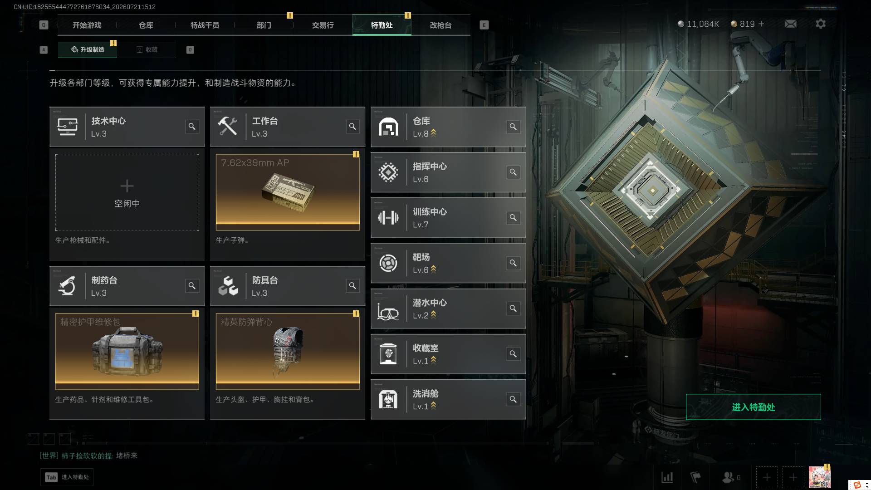The image size is (871, 490).
Task: Click the player avatar in bottom corner
Action: coord(819,477)
